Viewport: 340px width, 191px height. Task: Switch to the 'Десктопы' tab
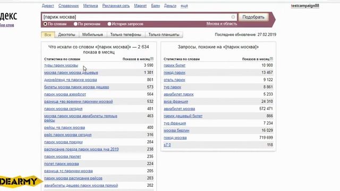(66, 34)
